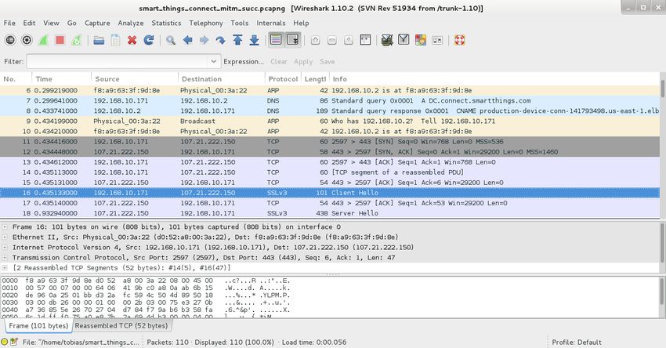Edit capture filters

click(x=387, y=40)
